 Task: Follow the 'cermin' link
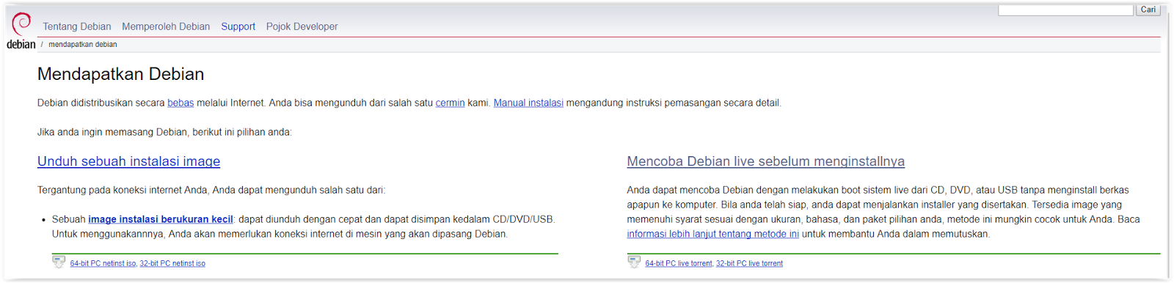click(450, 103)
